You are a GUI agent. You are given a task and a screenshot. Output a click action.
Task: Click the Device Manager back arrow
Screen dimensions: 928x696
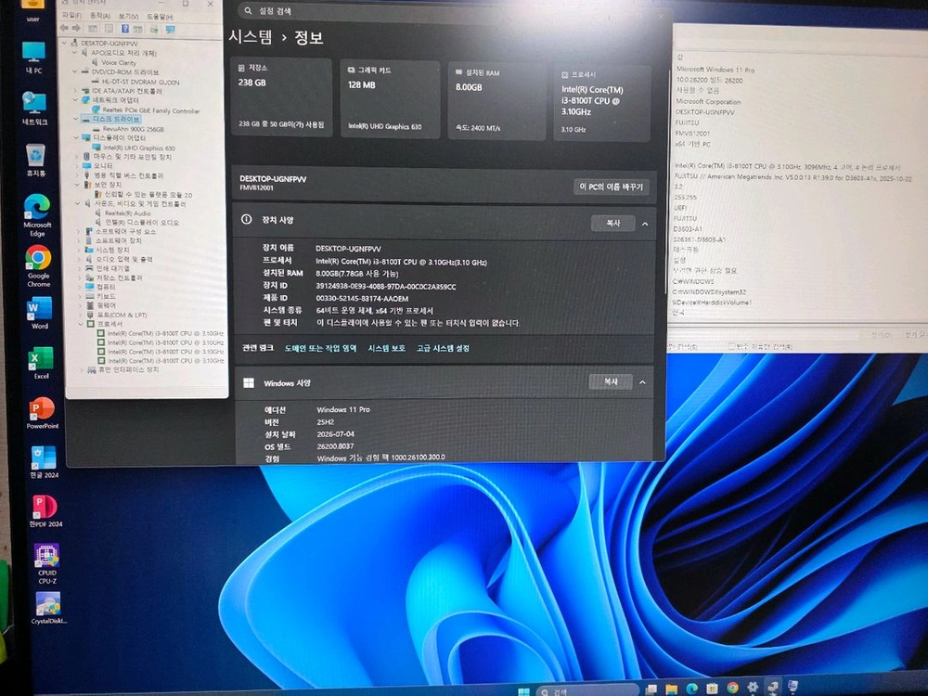tap(65, 29)
